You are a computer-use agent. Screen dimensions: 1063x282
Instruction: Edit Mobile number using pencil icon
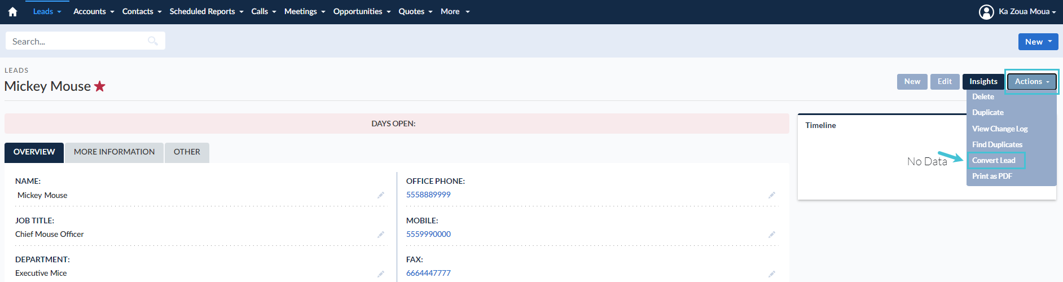772,235
